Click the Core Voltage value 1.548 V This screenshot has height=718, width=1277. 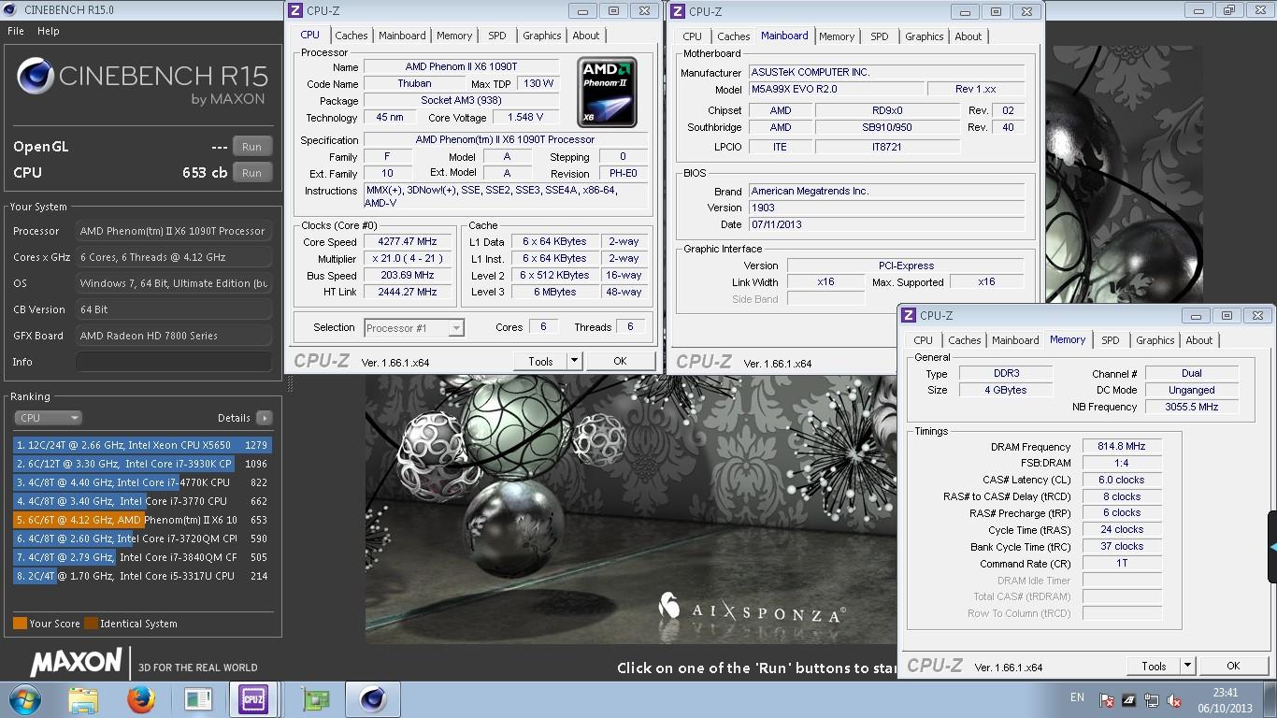point(525,118)
